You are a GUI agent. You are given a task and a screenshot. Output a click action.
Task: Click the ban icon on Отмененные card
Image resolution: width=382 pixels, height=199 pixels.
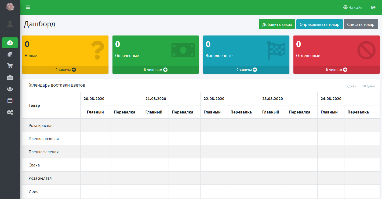pyautogui.click(x=366, y=50)
